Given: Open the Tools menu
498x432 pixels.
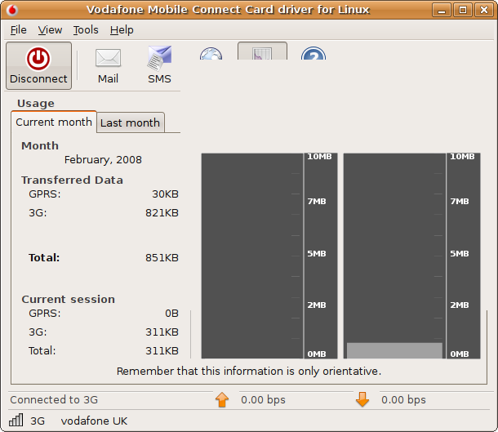Looking at the screenshot, I should click(86, 29).
